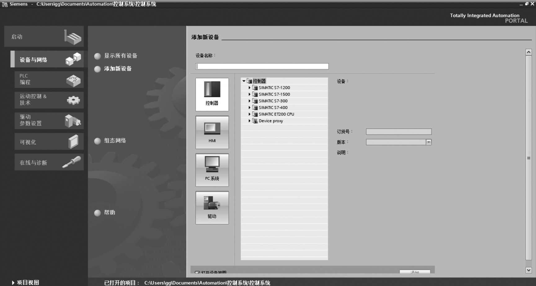Click the opened project path 控制系统 text
Viewport: 536px width, 286px height.
click(x=207, y=283)
